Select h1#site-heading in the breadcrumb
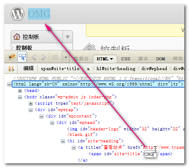Viewport: 189px width, 168px height. point(116,69)
